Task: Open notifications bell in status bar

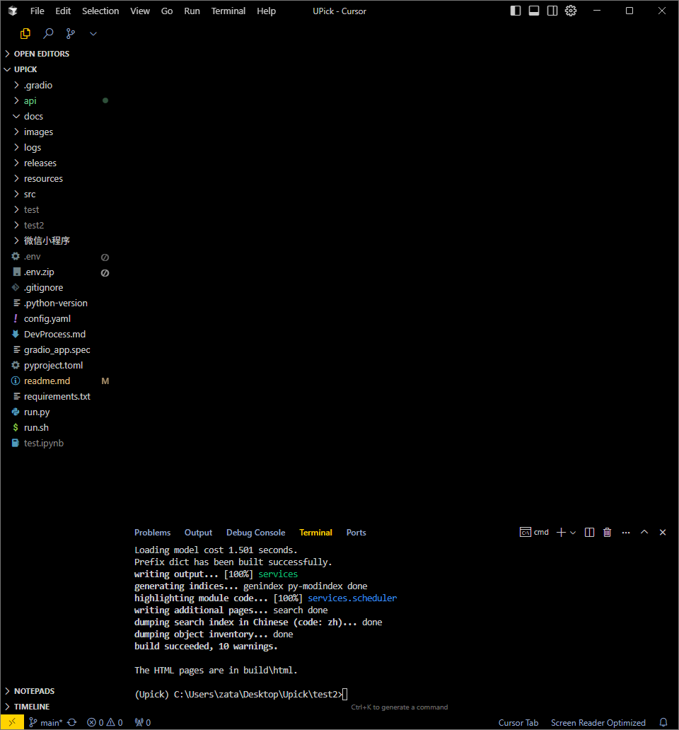Action: click(663, 722)
